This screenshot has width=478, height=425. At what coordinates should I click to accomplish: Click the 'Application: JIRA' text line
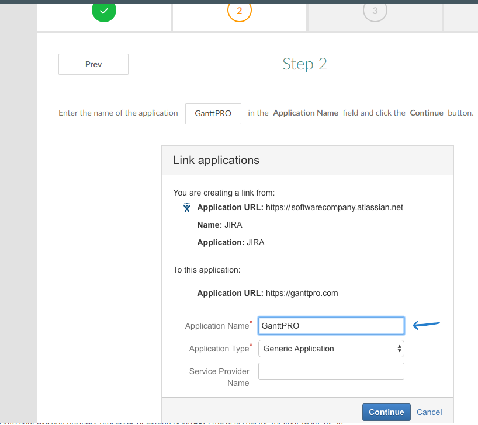(x=231, y=242)
